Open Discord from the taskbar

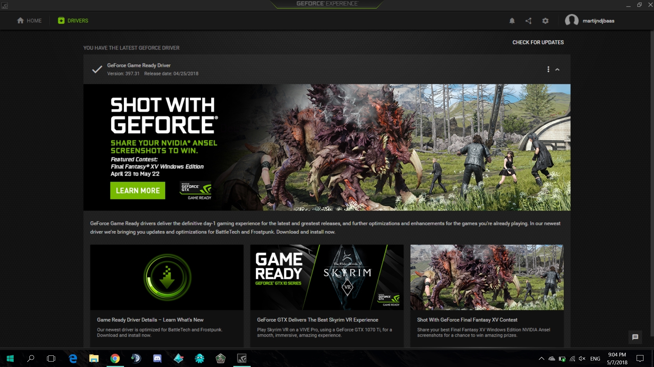click(157, 358)
